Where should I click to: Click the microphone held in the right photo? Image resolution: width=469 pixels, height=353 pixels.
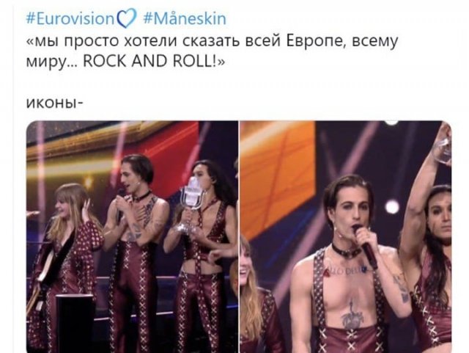pos(364,246)
